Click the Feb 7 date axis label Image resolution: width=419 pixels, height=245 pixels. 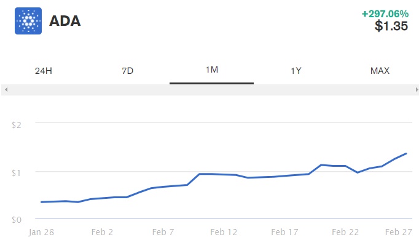click(163, 232)
